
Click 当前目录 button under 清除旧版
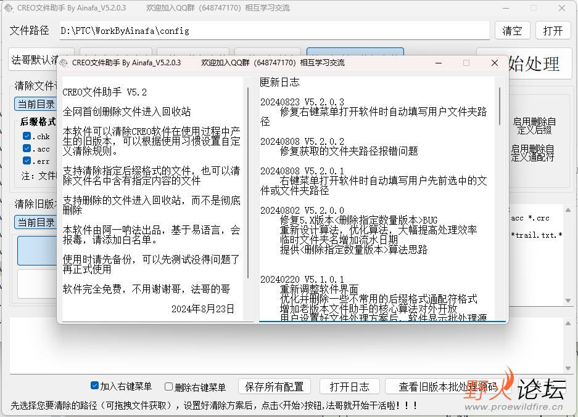coord(36,222)
